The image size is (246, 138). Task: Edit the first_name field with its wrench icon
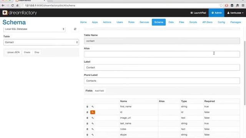(93, 107)
